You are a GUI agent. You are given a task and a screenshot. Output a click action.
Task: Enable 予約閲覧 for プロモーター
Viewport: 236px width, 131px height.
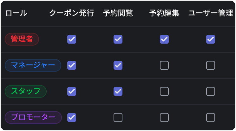point(118,118)
